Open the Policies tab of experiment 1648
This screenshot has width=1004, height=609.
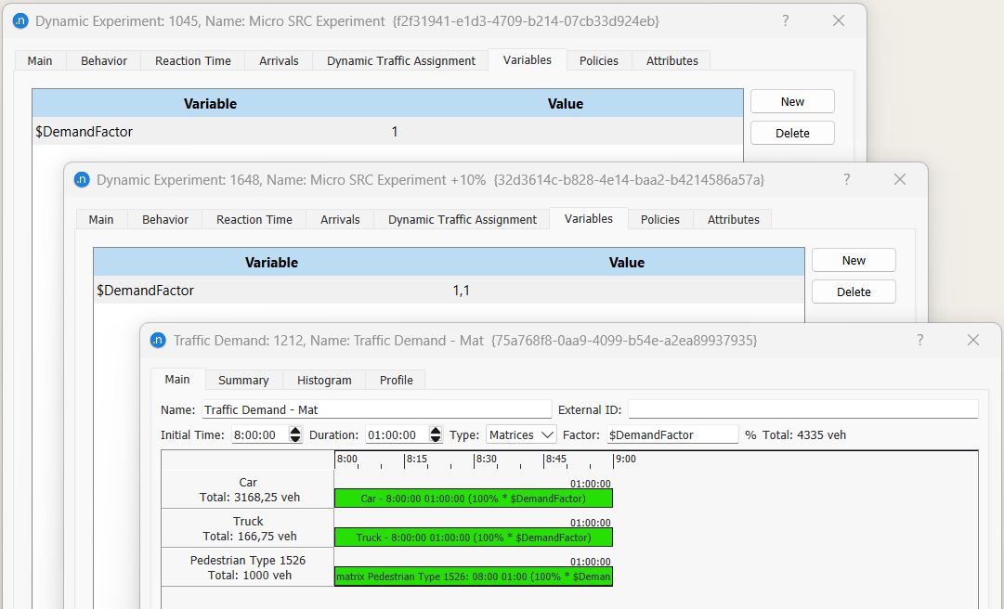click(x=659, y=219)
